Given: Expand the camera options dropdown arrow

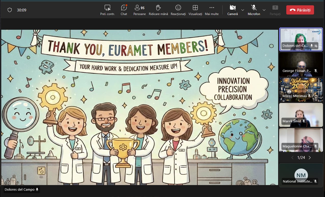Looking at the screenshot, I should tap(243, 10).
